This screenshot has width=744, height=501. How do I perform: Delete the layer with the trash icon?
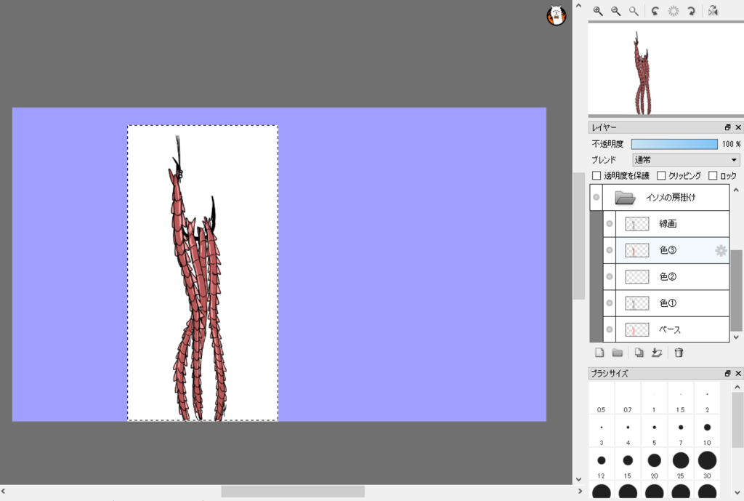point(679,353)
